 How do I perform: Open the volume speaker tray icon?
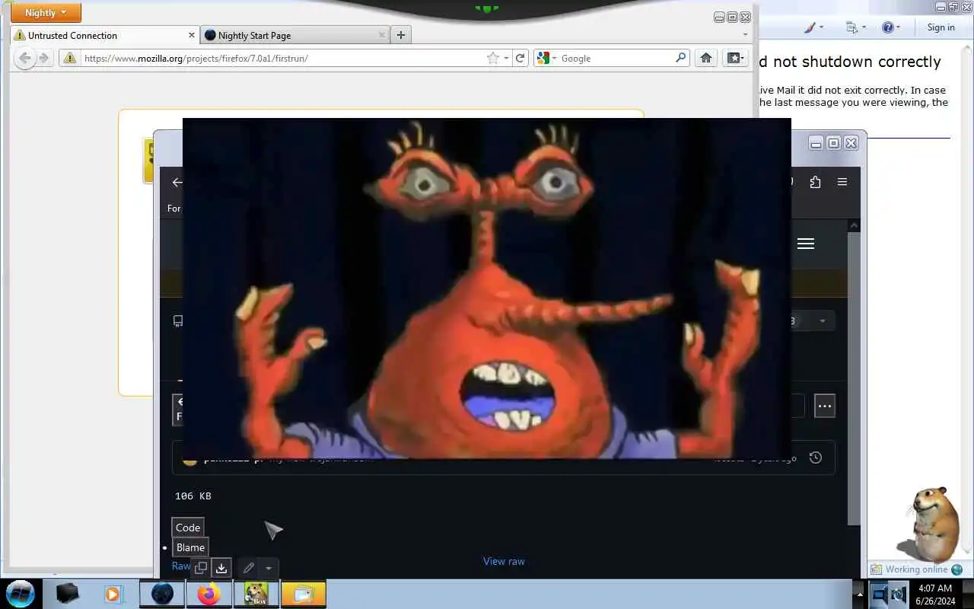point(899,594)
